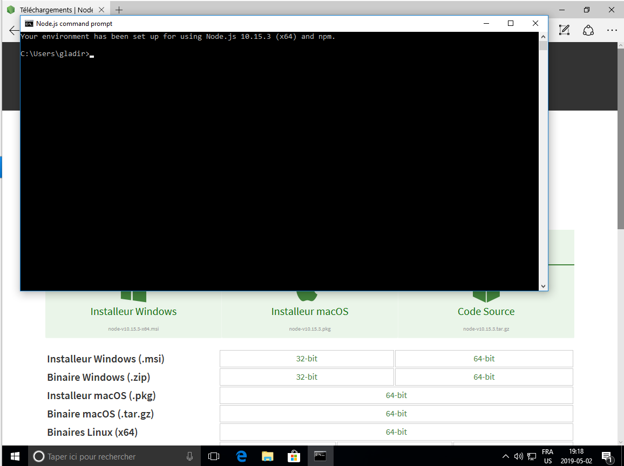Open the clock showing 19:18
Viewport: 624px width, 466px height.
point(576,456)
